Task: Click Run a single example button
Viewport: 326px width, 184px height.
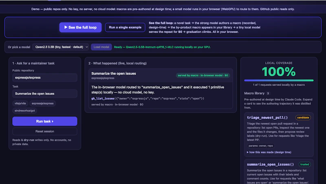Action: tap(125, 27)
